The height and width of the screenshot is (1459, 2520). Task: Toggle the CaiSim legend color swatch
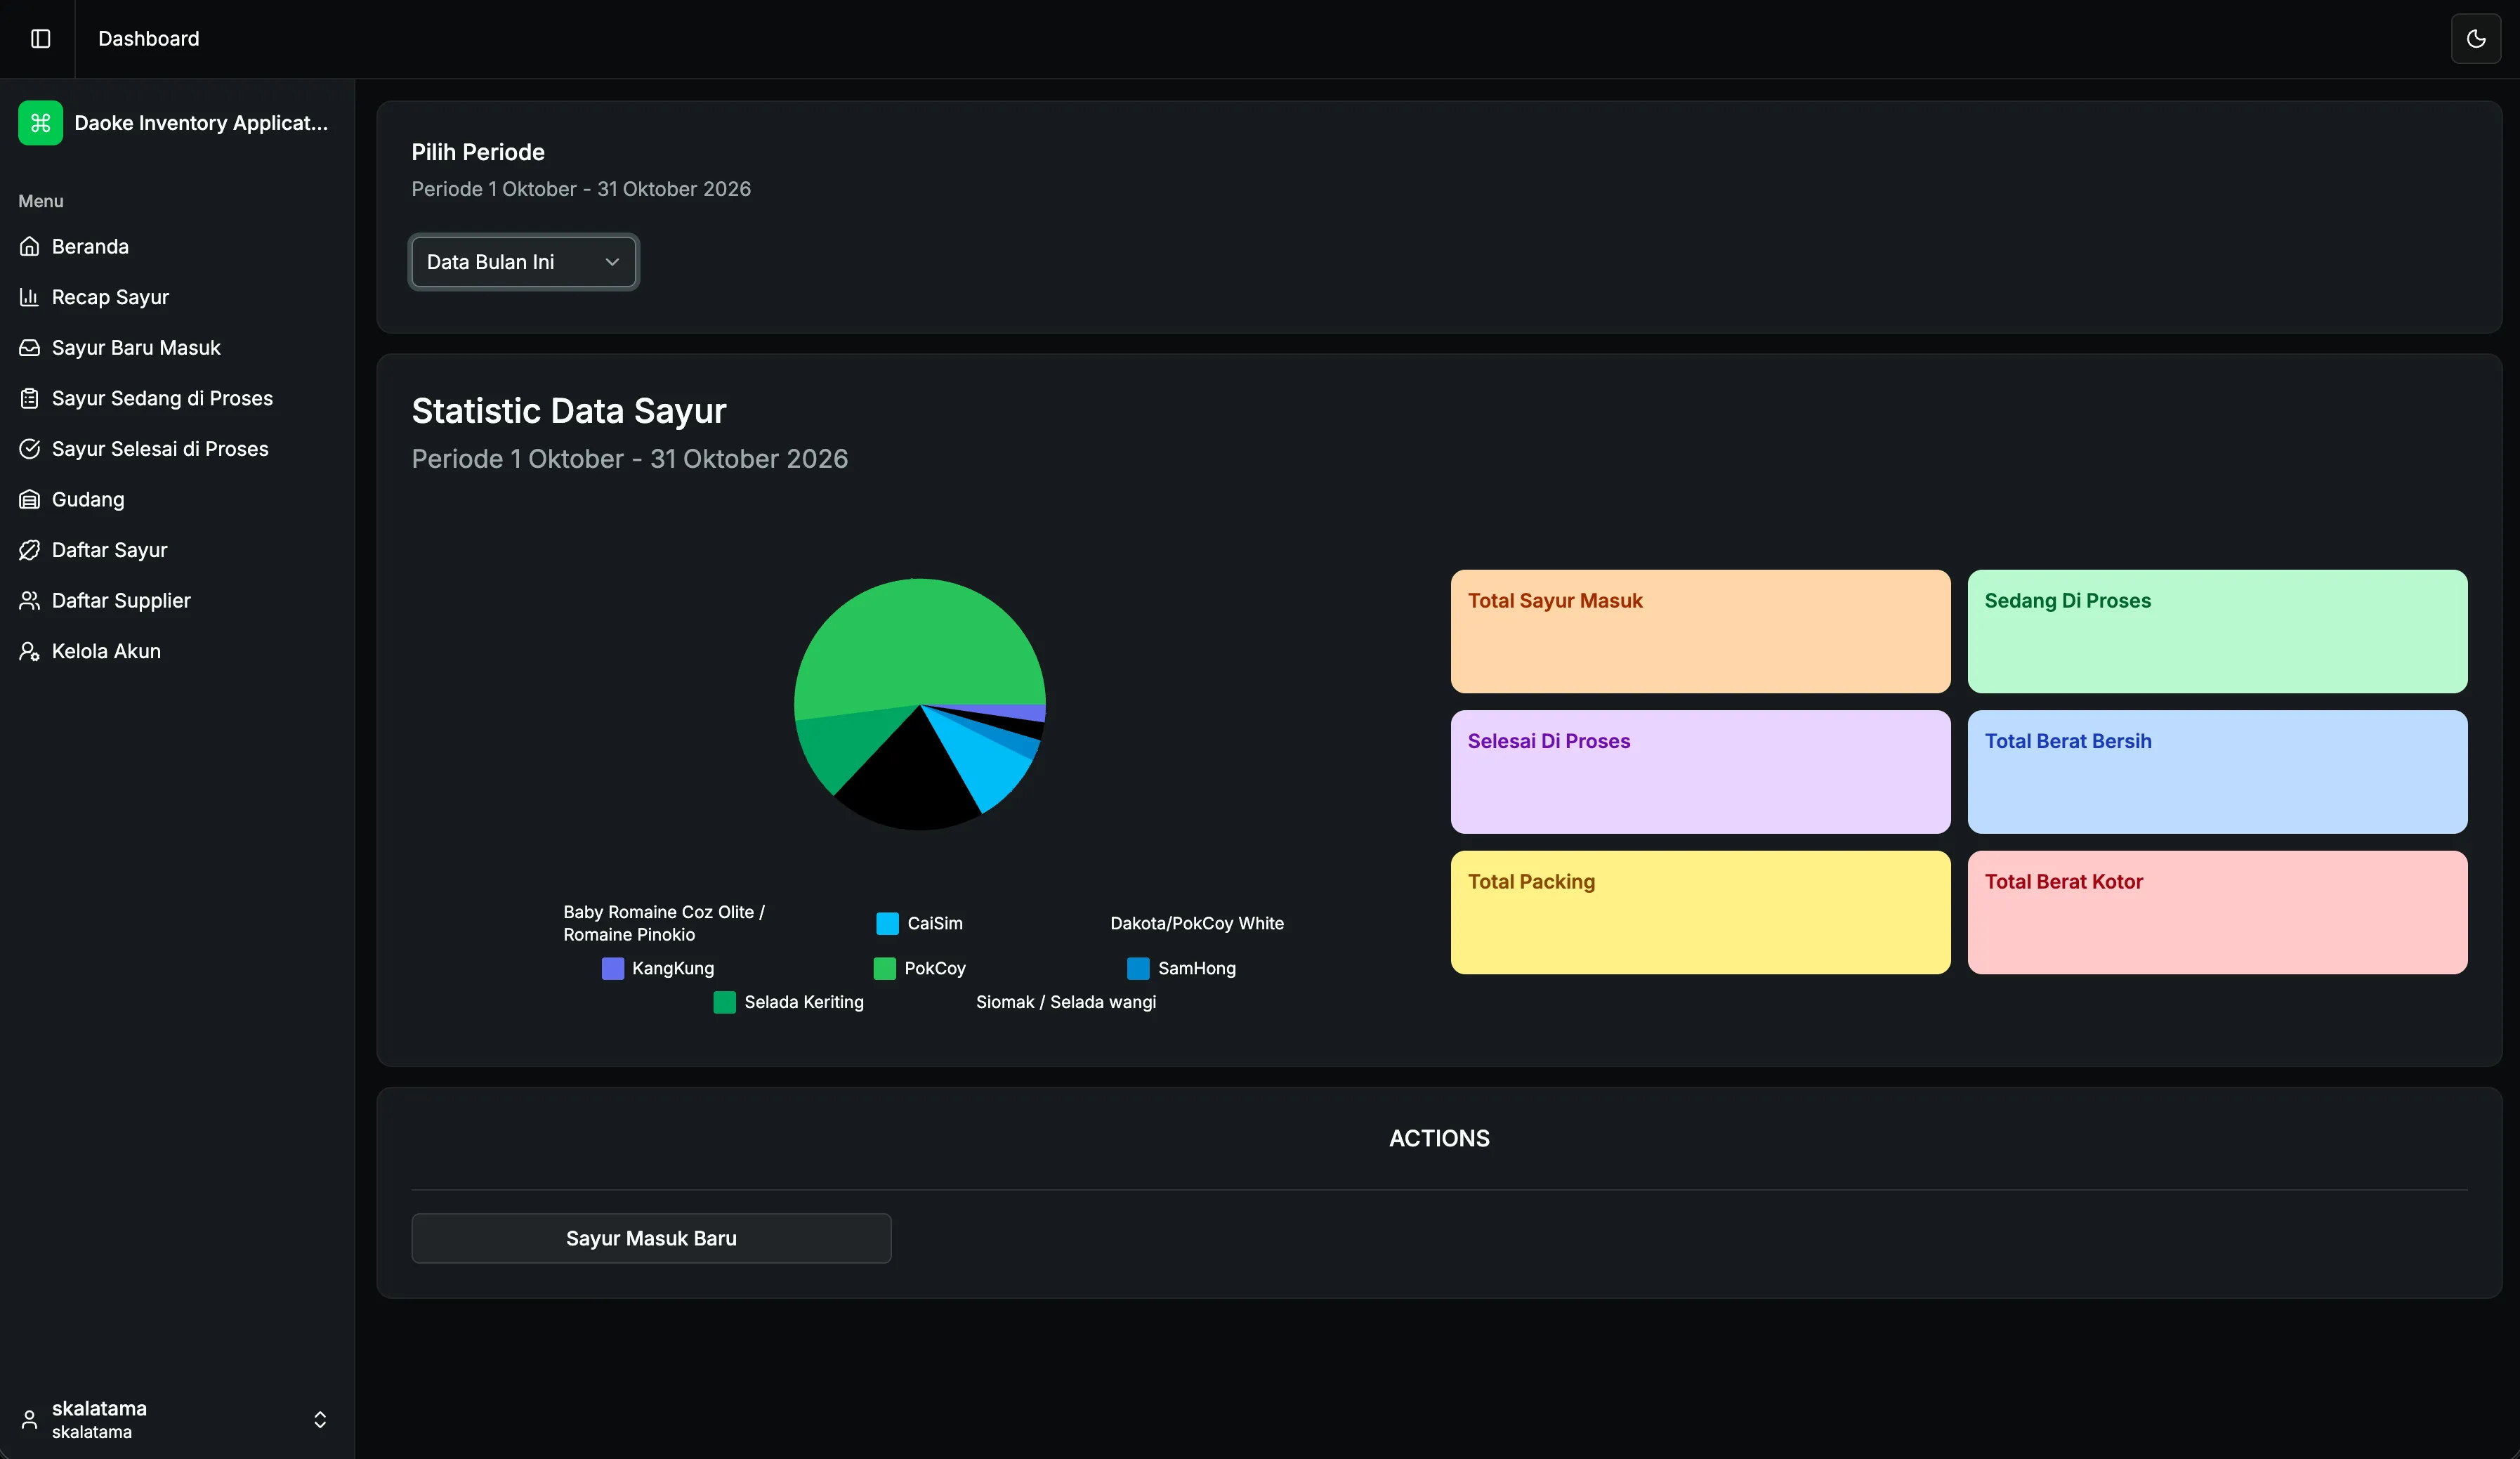coord(887,923)
